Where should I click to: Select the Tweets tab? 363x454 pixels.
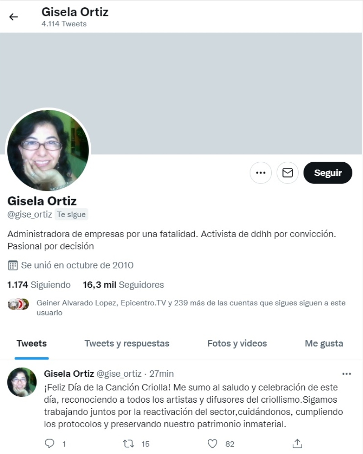(31, 344)
